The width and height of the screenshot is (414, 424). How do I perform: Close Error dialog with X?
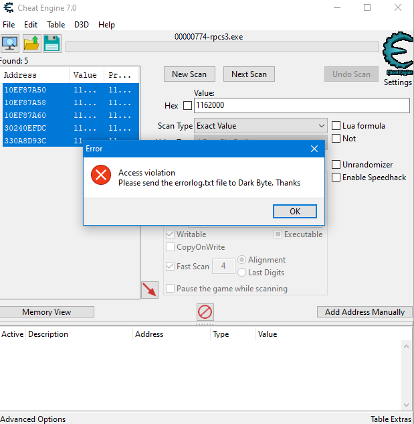coord(314,149)
